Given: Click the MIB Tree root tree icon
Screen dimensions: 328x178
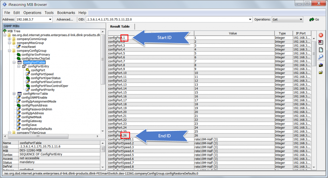Looking at the screenshot, I should 5,31.
